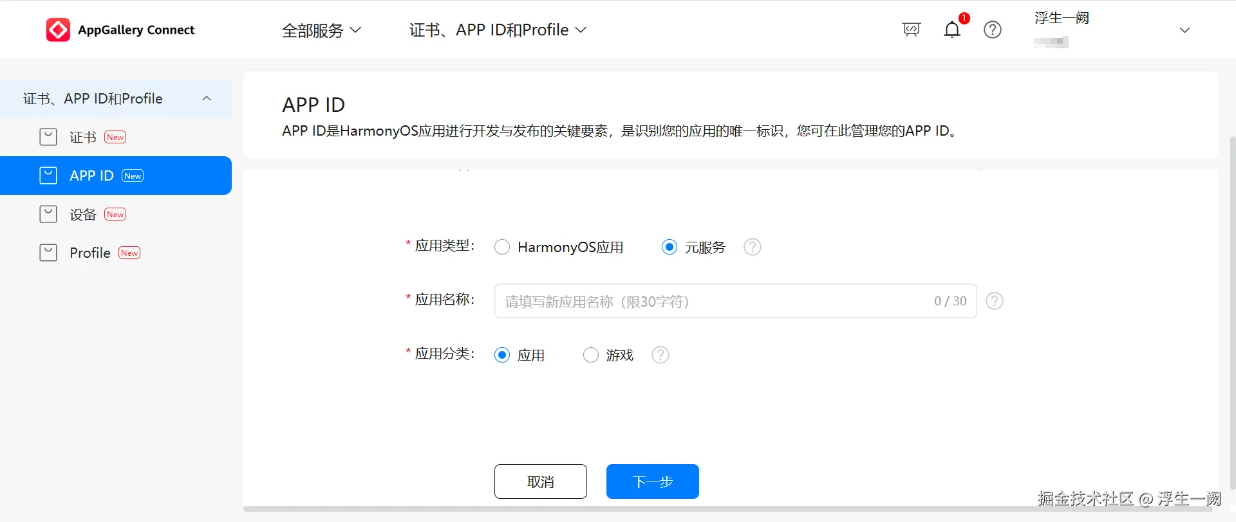Choose 游戏 as the app category
This screenshot has height=522, width=1236.
[591, 355]
